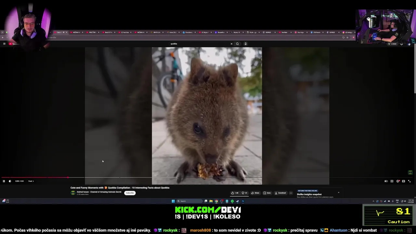The image size is (416, 234).
Task: Open Photoshop from the taskbar
Action: point(243,201)
